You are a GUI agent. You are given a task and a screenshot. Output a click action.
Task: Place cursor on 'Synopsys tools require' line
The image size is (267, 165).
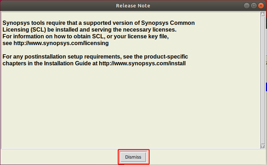[x=98, y=23]
